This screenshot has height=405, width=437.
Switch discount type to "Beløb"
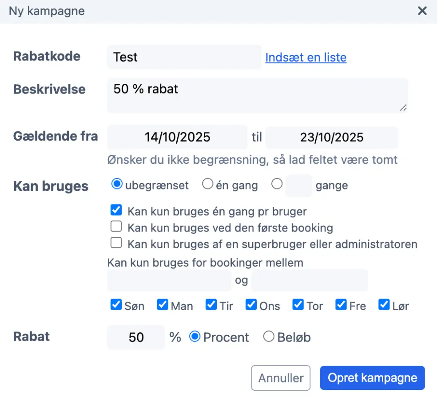pyautogui.click(x=269, y=337)
